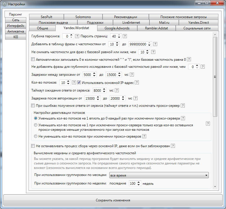Click help icon next to 999000000 frequency field
Viewport: 226px width, 209px height.
click(155, 44)
